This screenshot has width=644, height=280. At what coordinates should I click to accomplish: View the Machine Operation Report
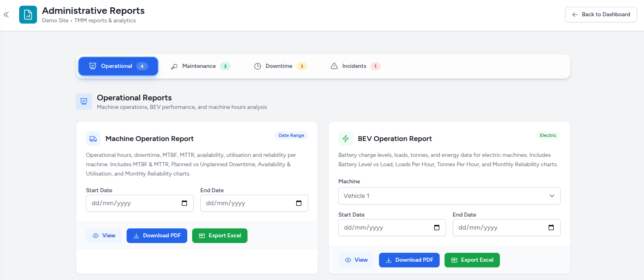click(104, 236)
